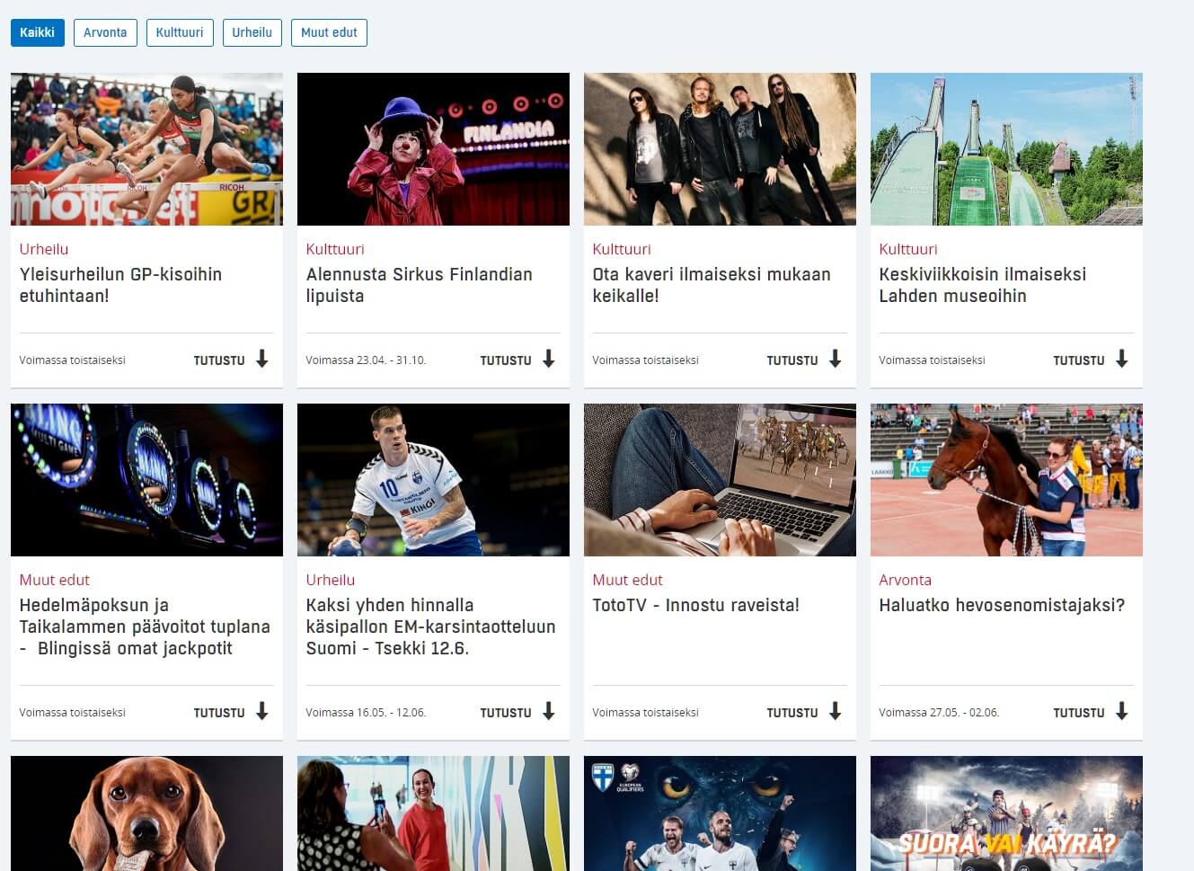Click validity text Voimassa 23.04. - 31.10.
The image size is (1194, 871).
click(x=366, y=360)
